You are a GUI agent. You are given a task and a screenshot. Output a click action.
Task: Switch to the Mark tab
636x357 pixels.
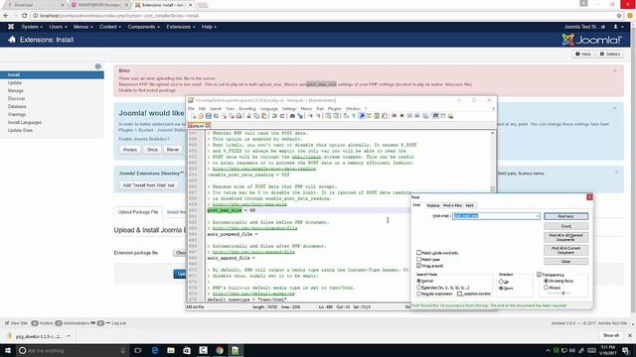click(x=470, y=205)
